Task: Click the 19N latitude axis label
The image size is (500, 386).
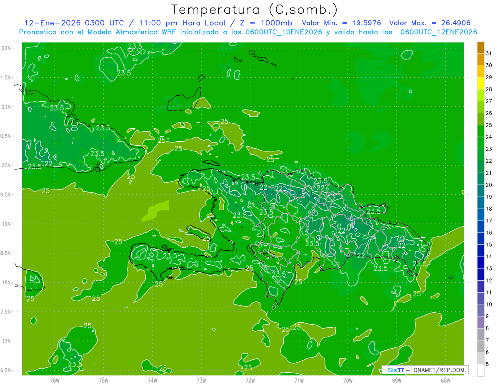Action: point(7,224)
